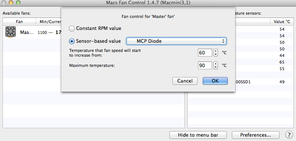Image resolution: width=296 pixels, height=141 pixels.
Task: Click the yellow minimize window button
Action: pos(11,3)
